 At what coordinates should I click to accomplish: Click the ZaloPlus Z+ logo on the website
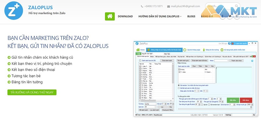(x=14, y=11)
